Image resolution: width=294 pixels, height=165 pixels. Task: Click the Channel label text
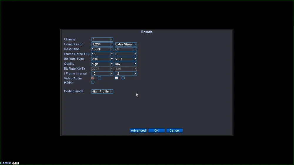[x=70, y=40]
